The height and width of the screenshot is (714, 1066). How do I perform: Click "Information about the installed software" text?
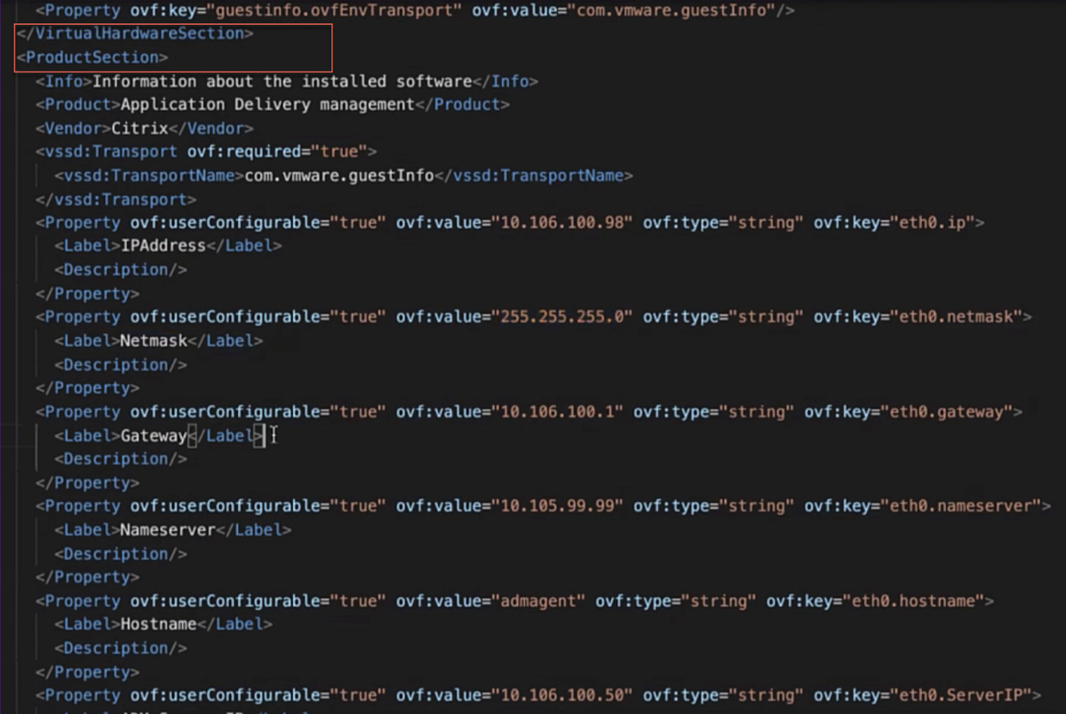[282, 82]
